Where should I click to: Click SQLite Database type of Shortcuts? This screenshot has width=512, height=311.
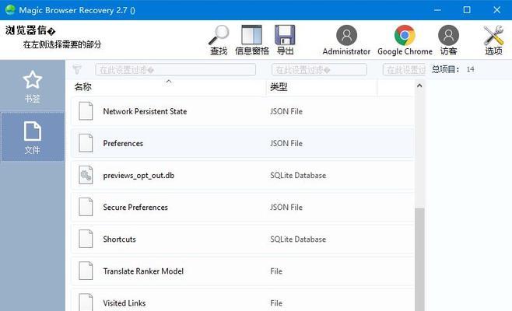point(298,239)
